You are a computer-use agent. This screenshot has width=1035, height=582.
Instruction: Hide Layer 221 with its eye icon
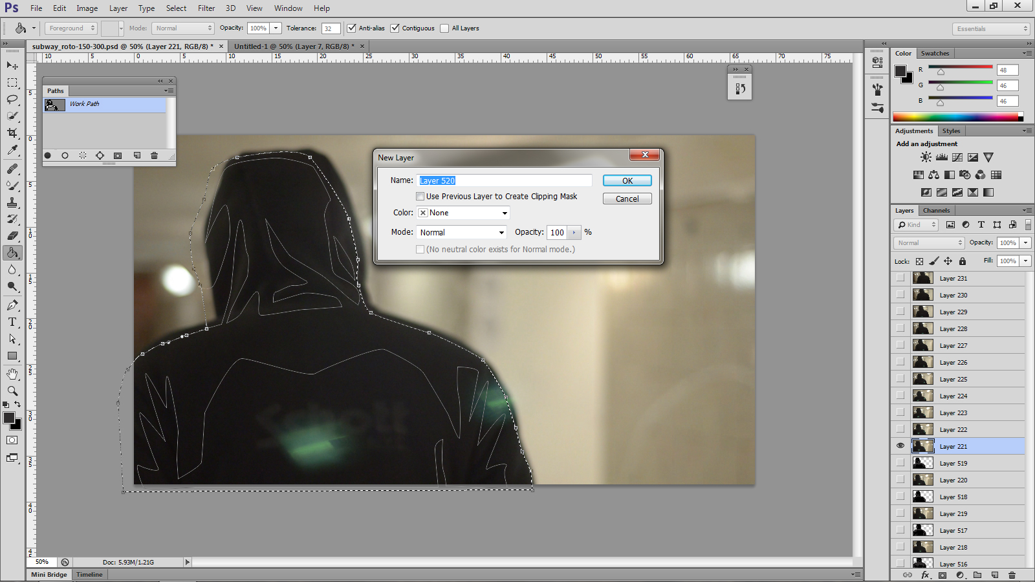(900, 446)
